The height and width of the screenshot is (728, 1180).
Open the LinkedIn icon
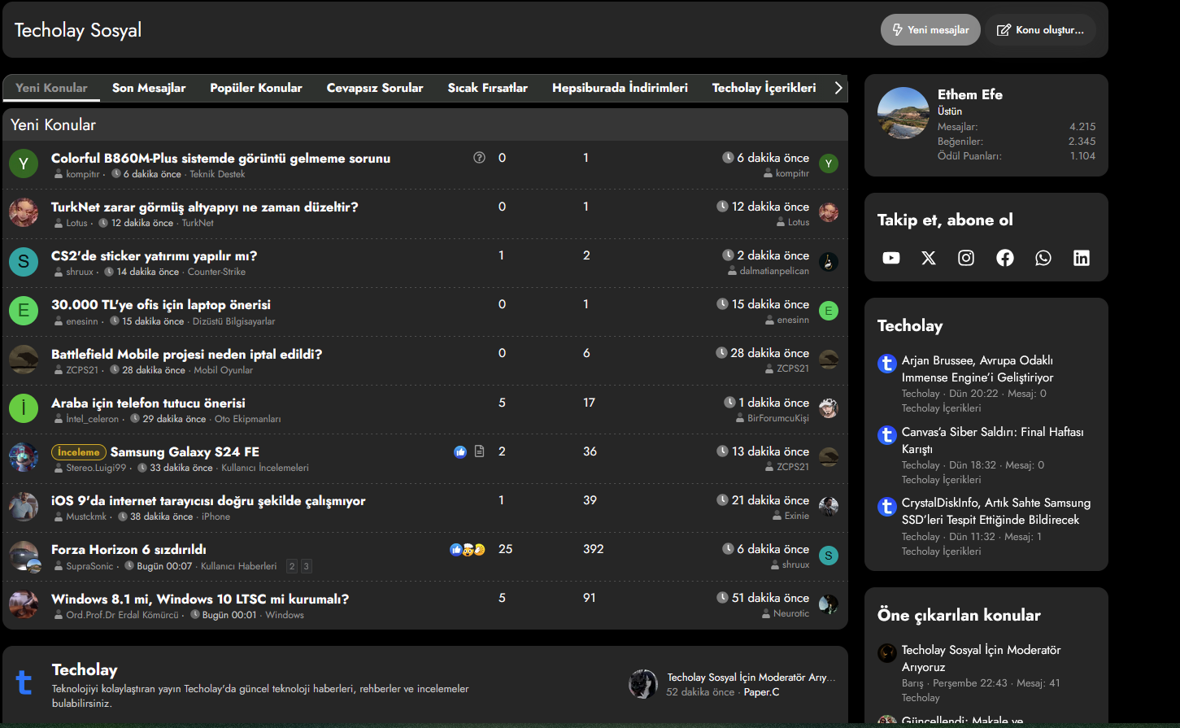[1082, 258]
